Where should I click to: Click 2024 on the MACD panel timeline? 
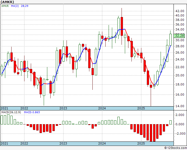(102, 143)
